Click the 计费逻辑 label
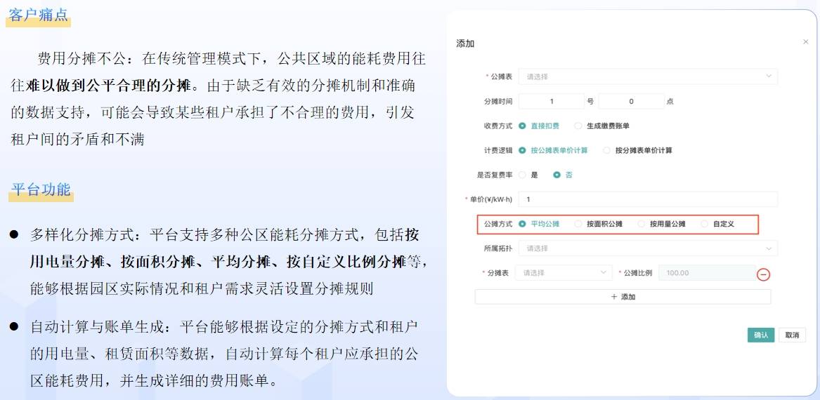Screen dimensions: 820x400 [498, 150]
